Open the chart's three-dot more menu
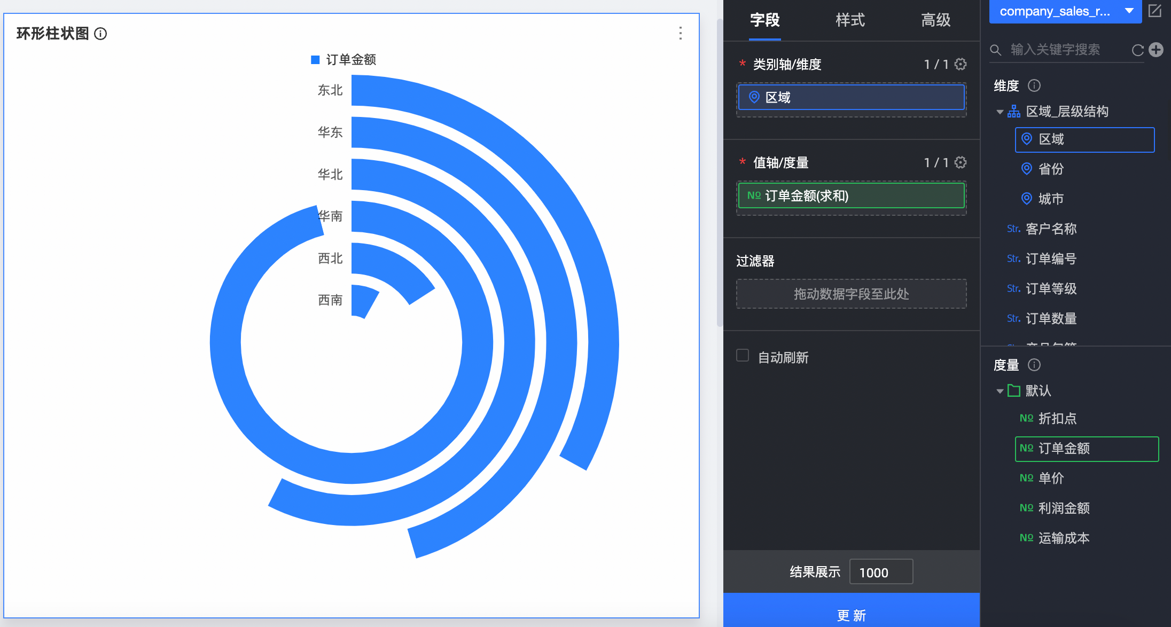 (680, 33)
